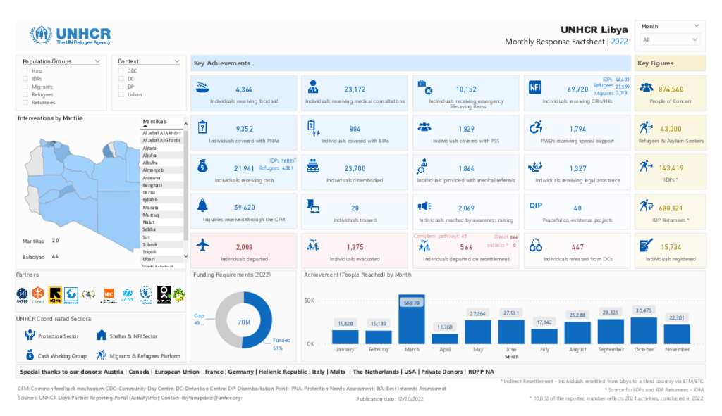Image resolution: width=722 pixels, height=416 pixels.
Task: Enable the Refugees checkbox filter
Action: [x=25, y=94]
